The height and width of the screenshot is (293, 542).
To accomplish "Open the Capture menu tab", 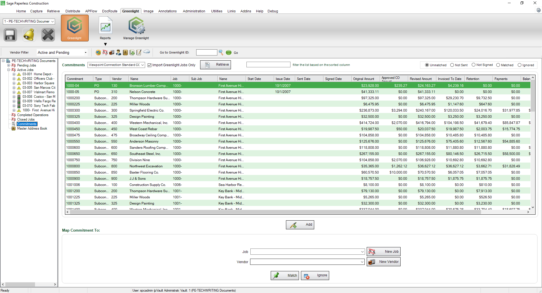I will [x=36, y=11].
